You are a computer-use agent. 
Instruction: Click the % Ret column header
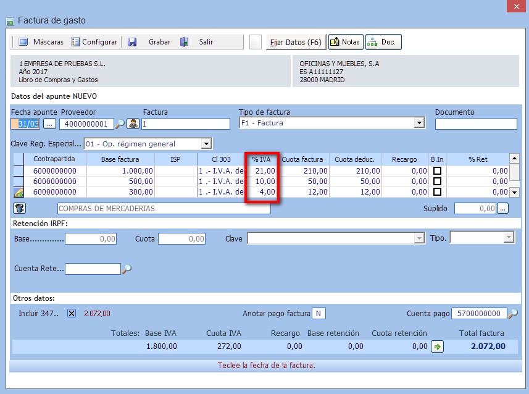(478, 159)
